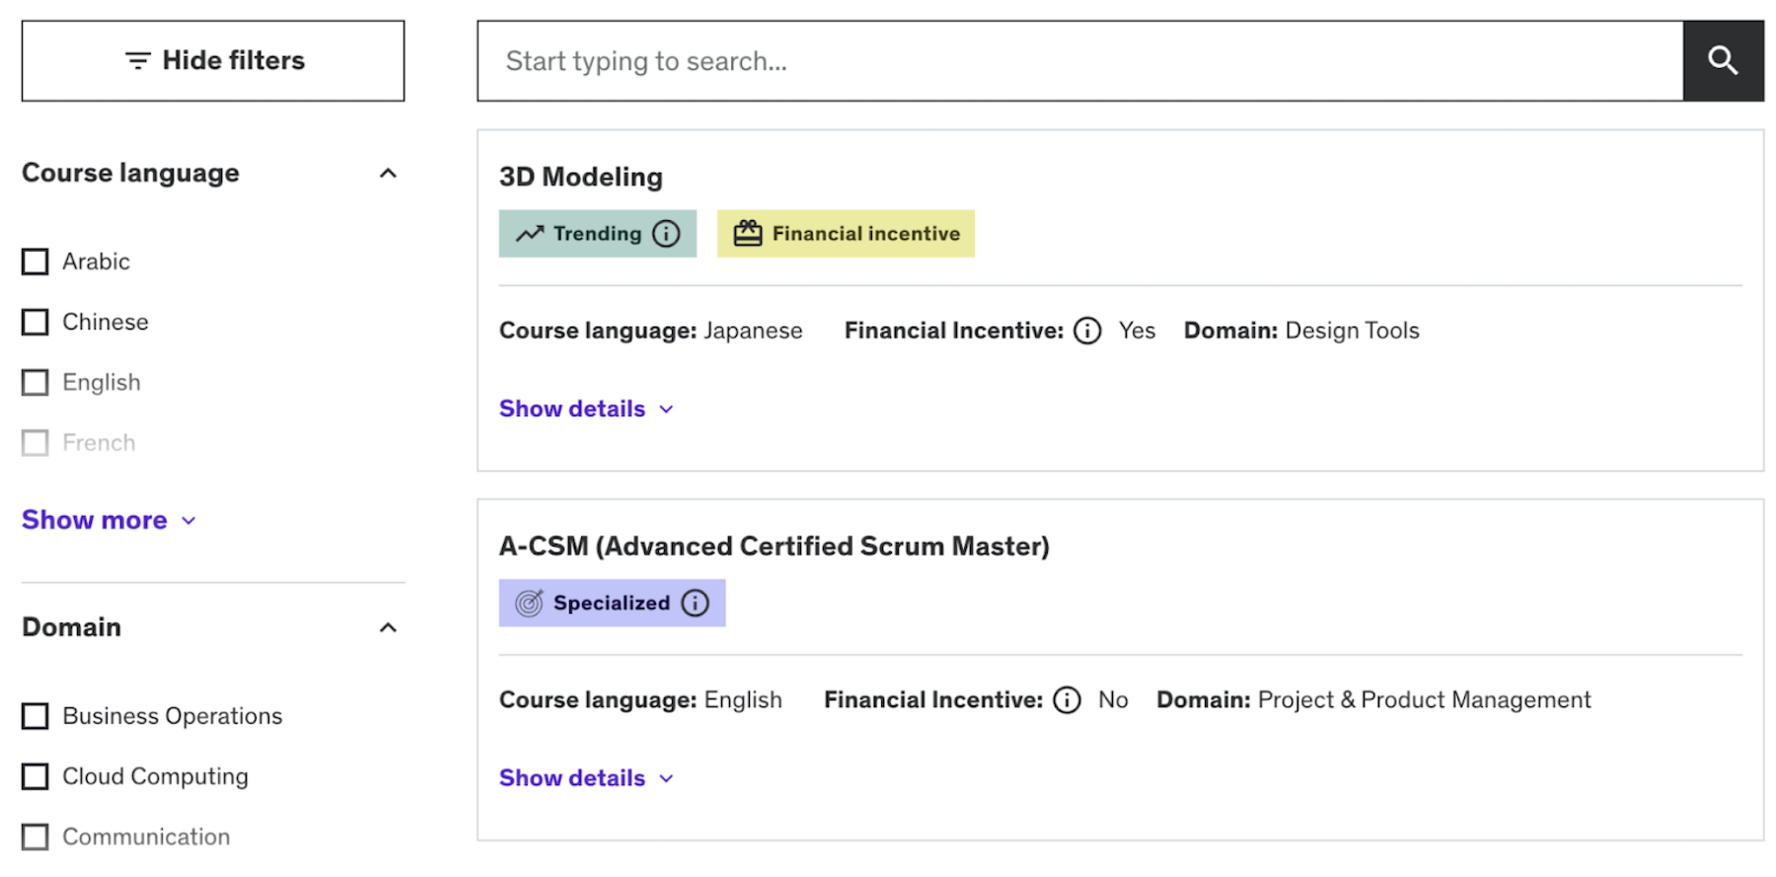Click info icon beside 3D Modeling Financial Incentive
Viewport: 1776px width, 877px height.
coord(1087,330)
